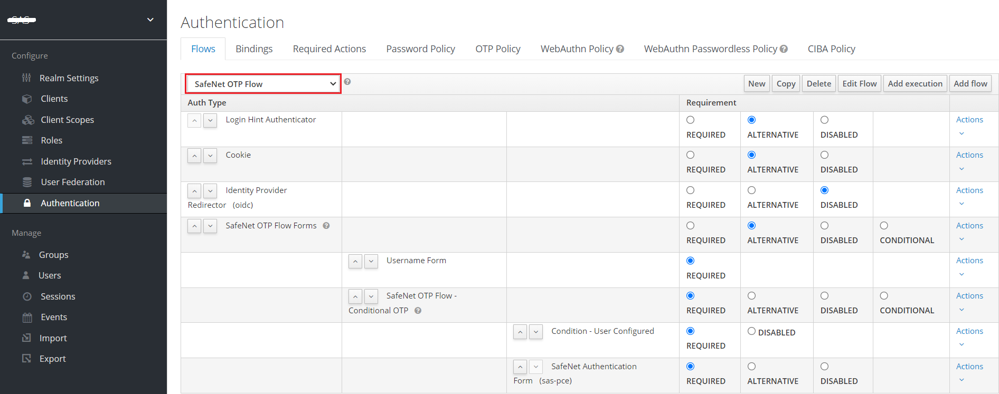Click help icon beside Conditional OTP
This screenshot has width=999, height=394.
click(x=418, y=311)
